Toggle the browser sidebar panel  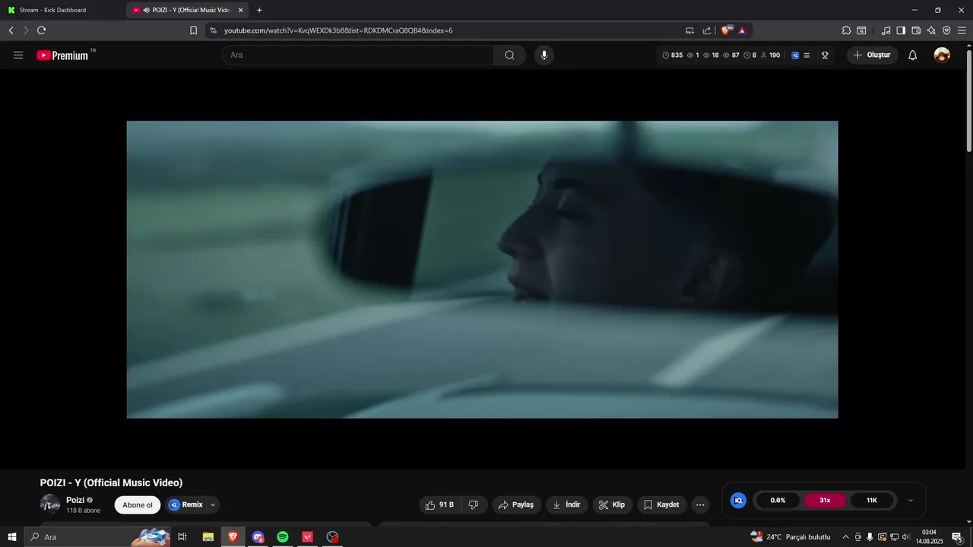[901, 30]
